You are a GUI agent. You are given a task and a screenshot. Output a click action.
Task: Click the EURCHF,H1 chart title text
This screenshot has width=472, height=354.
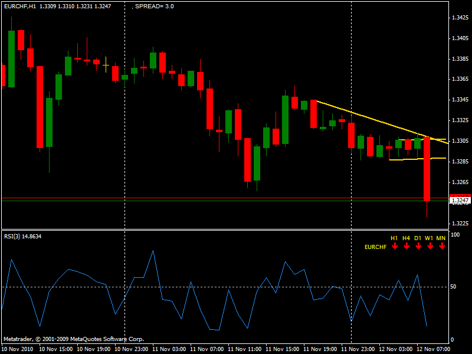pos(19,6)
